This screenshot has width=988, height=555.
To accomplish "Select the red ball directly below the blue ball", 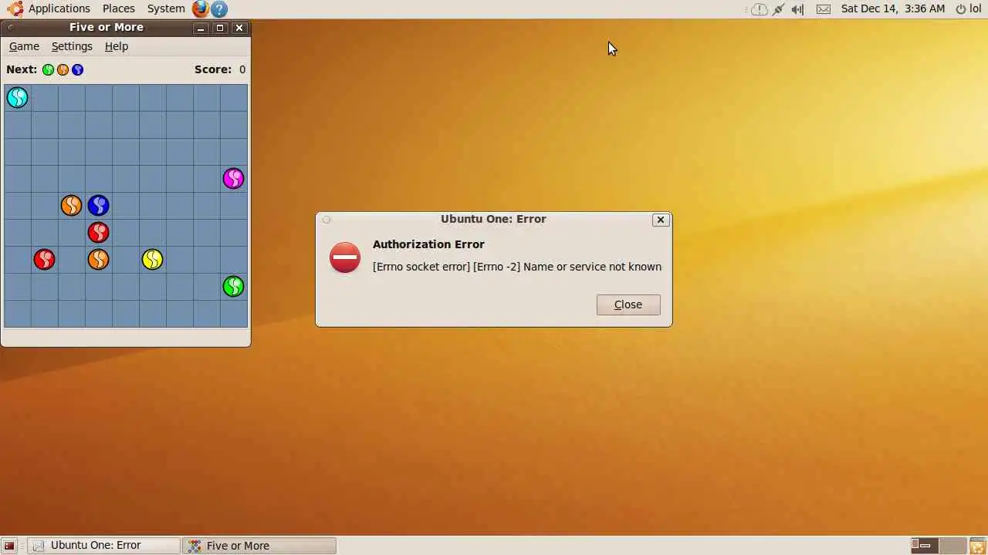I will click(x=98, y=233).
